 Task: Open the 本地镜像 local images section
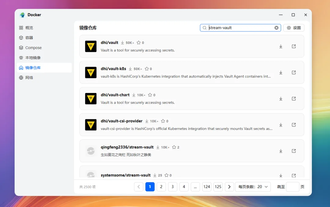coord(44,58)
